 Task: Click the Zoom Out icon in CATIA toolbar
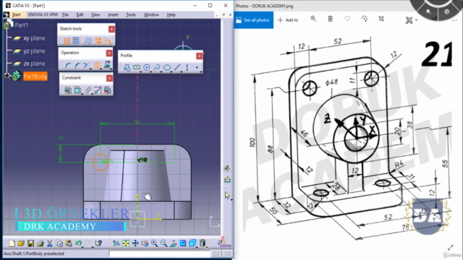click(x=163, y=243)
